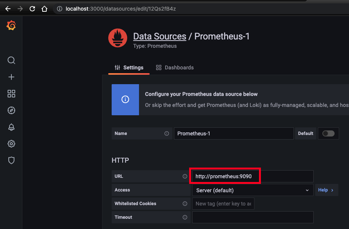Open the Data Sources breadcrumb link
This screenshot has height=229, width=349.
pyautogui.click(x=159, y=36)
